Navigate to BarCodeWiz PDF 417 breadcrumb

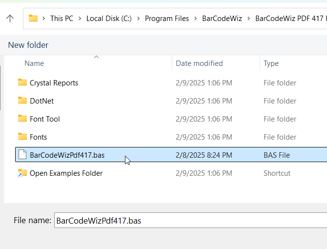coord(291,19)
